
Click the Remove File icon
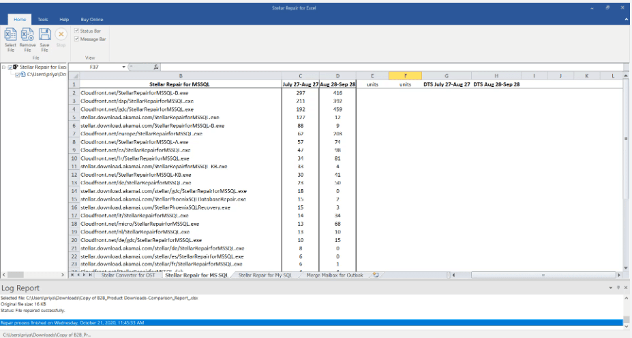pos(27,35)
